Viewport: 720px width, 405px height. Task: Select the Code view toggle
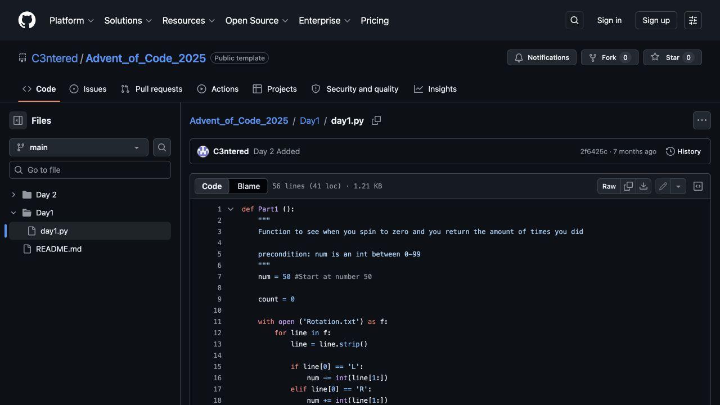[x=212, y=186]
